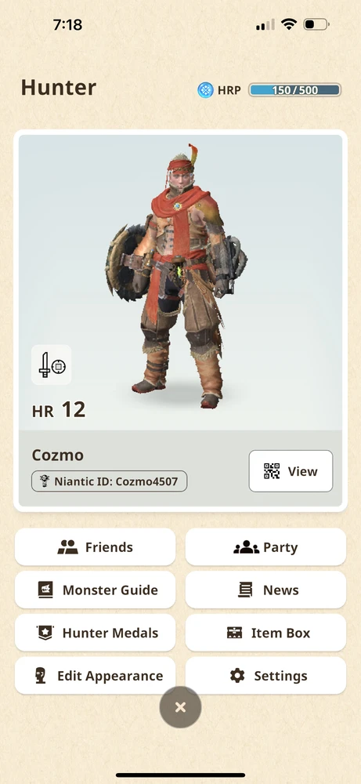Tap the blue HRP emblem icon

pyautogui.click(x=205, y=90)
